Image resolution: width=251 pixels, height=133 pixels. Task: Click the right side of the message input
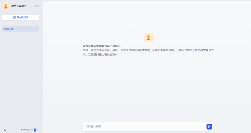pyautogui.click(x=195, y=127)
